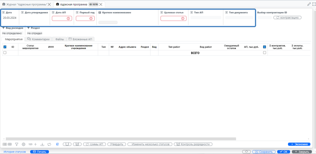Viewport: 316px width, 154px height.
Task: Toggle fullscreen expand icon
Action: tap(314, 4)
